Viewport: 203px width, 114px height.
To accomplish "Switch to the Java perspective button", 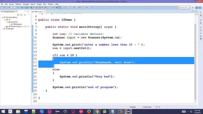I will [x=199, y=8].
